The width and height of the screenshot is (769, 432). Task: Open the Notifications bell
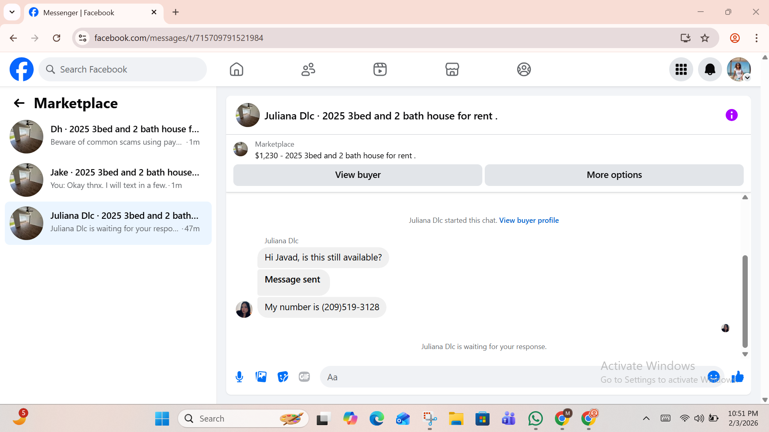click(x=710, y=69)
